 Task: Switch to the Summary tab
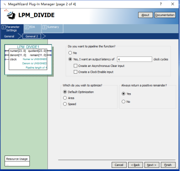point(52,29)
